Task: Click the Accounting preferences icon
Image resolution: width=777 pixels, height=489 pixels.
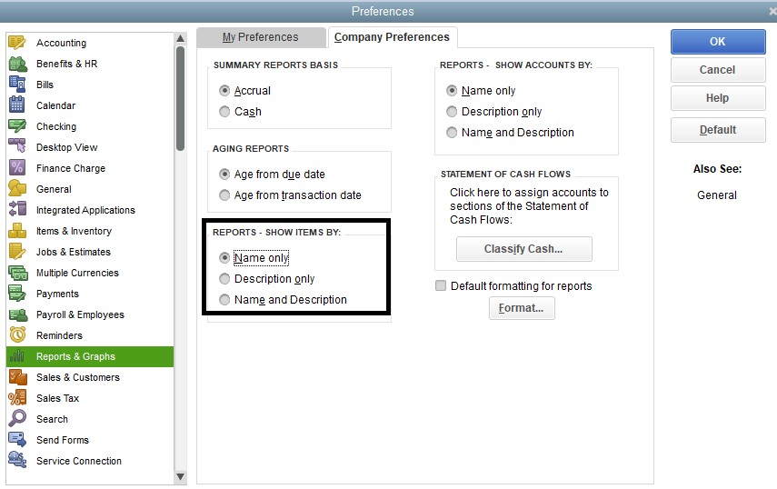Action: 17,43
